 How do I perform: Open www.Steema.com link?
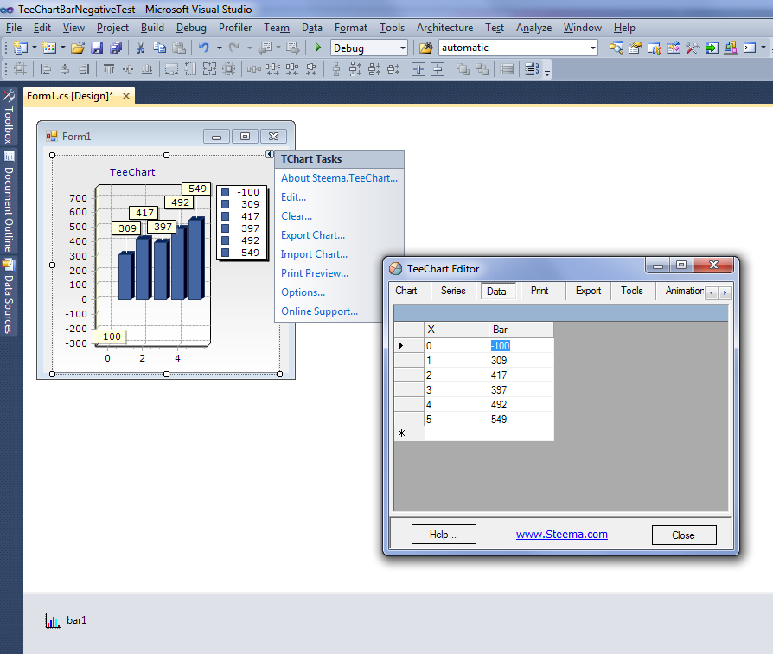click(x=561, y=535)
